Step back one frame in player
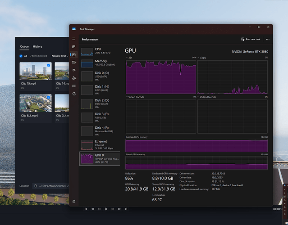Screen dimensions: 288x225 pyautogui.click(x=99, y=209)
